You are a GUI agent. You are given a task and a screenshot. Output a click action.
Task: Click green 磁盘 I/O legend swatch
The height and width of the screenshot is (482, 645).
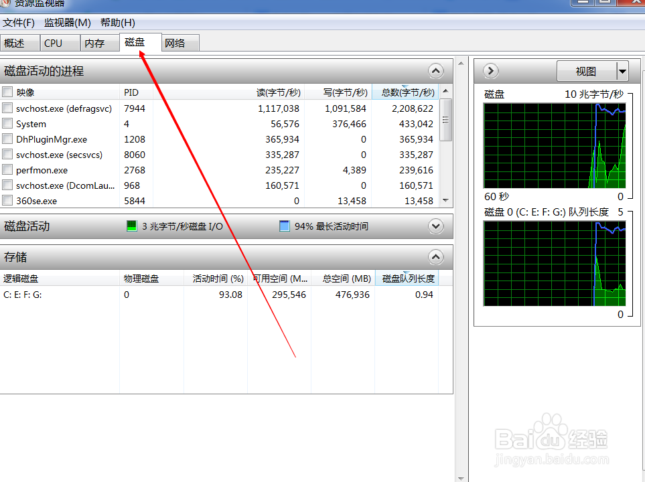(132, 226)
